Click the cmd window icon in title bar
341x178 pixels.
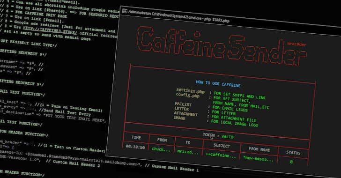tap(125, 11)
